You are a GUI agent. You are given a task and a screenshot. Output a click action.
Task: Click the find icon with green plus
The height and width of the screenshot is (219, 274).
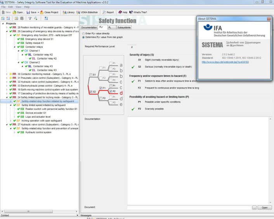(36, 18)
